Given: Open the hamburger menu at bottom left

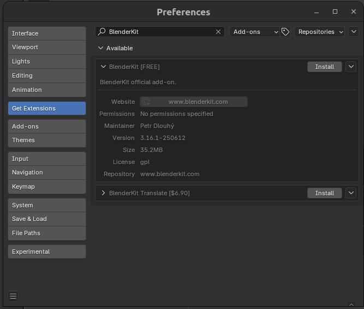Looking at the screenshot, I should [x=13, y=296].
